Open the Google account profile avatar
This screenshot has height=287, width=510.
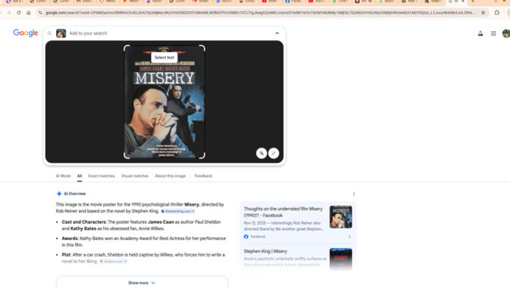[506, 33]
